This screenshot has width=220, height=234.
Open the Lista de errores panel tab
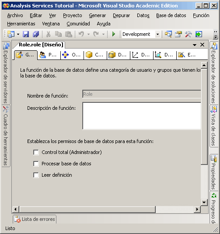(x=35, y=219)
